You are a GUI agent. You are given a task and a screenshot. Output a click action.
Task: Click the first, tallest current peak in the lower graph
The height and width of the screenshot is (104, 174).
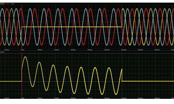click(x=26, y=57)
